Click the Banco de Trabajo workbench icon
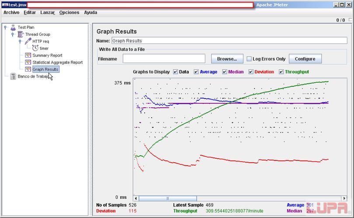Image resolution: width=354 pixels, height=218 pixels. [13, 76]
